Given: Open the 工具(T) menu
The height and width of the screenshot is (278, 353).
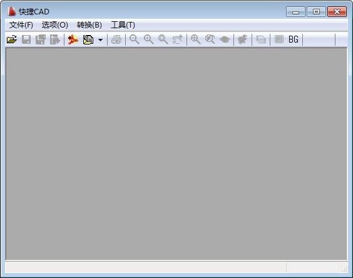Looking at the screenshot, I should pyautogui.click(x=123, y=25).
